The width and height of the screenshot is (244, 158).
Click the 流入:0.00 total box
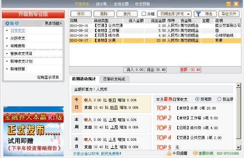click(x=134, y=70)
